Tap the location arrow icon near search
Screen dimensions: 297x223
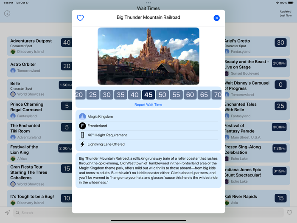pyautogui.click(x=7, y=212)
